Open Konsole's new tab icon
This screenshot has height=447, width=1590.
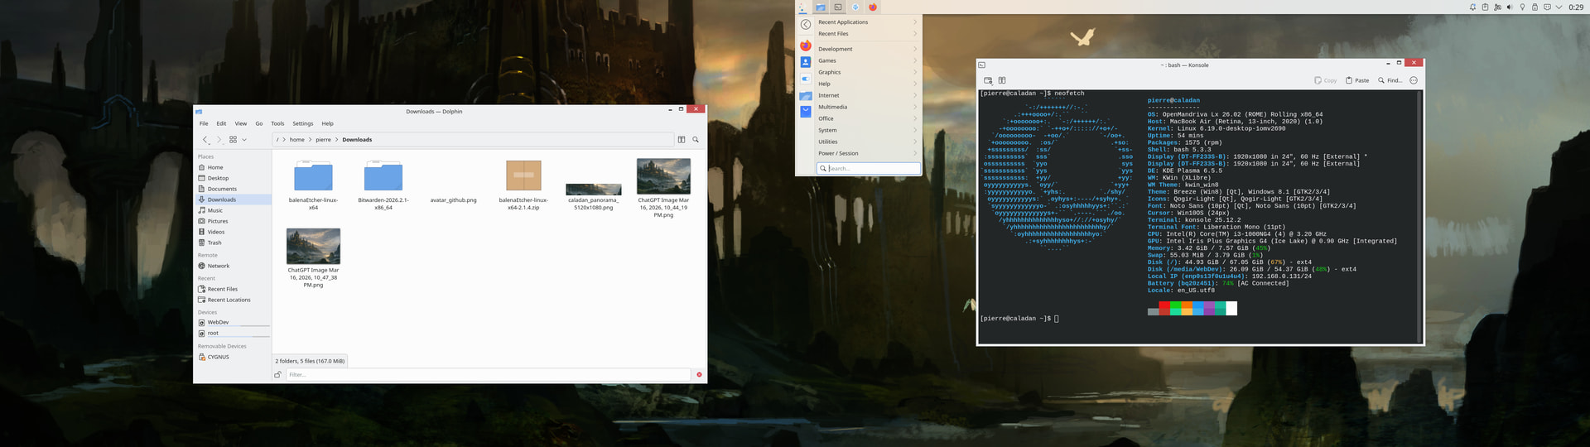(x=988, y=80)
